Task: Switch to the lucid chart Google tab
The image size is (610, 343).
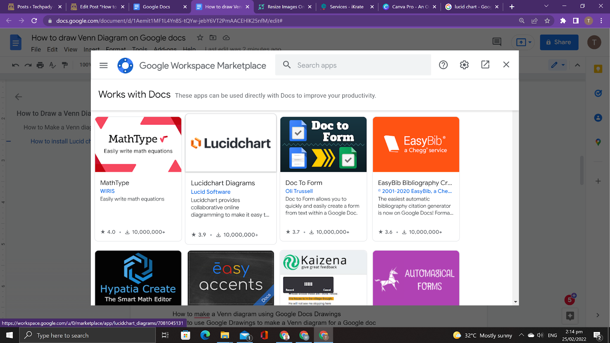Action: 472,7
